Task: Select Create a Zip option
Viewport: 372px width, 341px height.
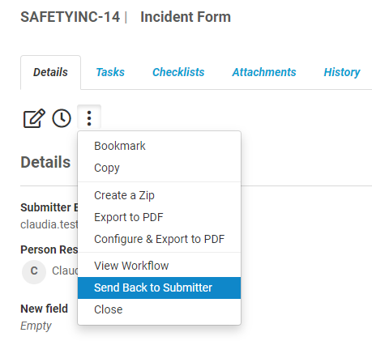Action: click(159, 195)
